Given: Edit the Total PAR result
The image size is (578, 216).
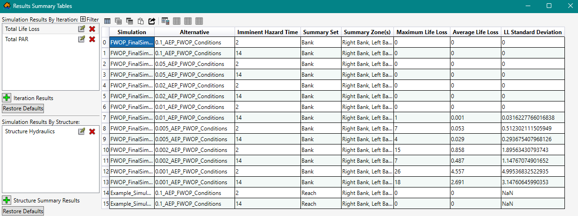Looking at the screenshot, I should pyautogui.click(x=82, y=39).
